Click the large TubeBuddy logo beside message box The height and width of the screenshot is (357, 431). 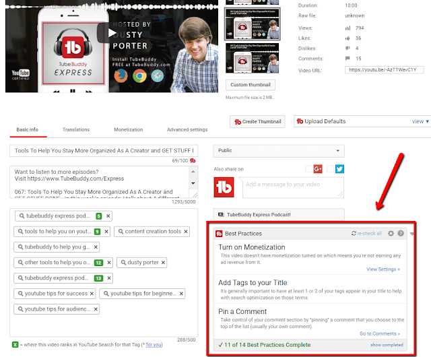click(224, 187)
